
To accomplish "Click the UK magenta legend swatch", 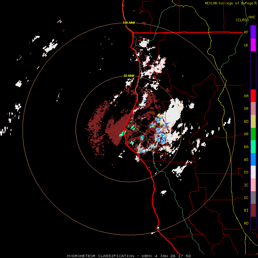I will click(253, 45).
